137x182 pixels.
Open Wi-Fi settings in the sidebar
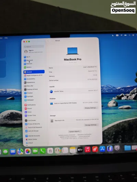27,57
